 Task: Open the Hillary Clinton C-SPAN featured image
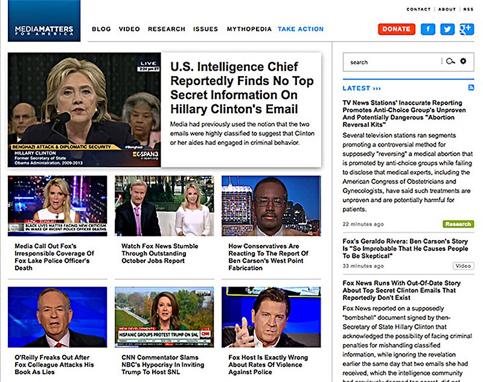(x=85, y=110)
